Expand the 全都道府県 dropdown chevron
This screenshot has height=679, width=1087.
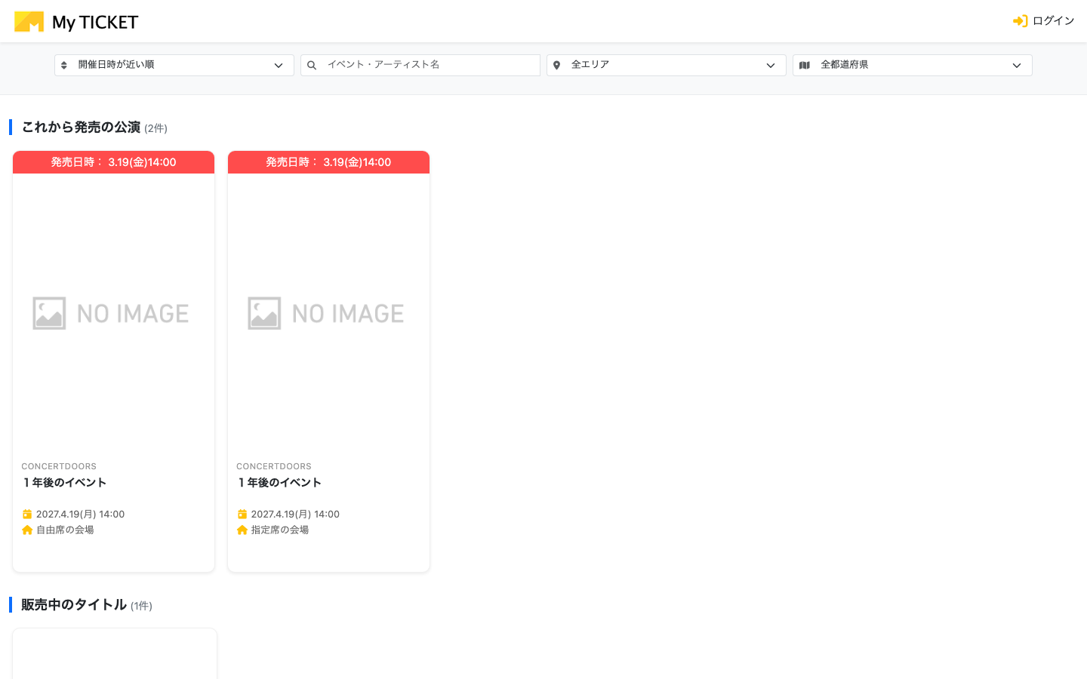click(1017, 66)
